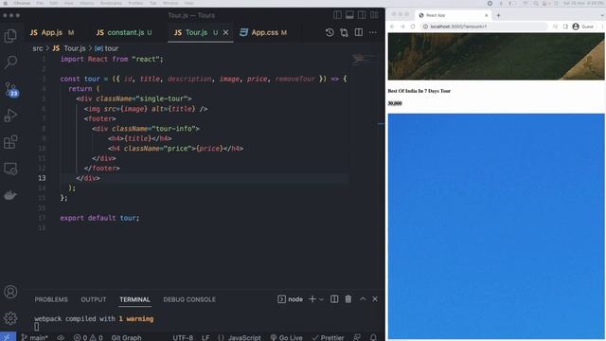Image resolution: width=606 pixels, height=341 pixels.
Task: Open the Chrome menu in macOS menu bar
Action: [22, 3]
